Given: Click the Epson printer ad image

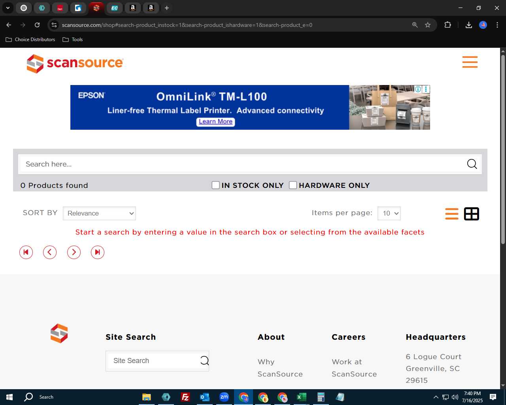Looking at the screenshot, I should [x=389, y=107].
